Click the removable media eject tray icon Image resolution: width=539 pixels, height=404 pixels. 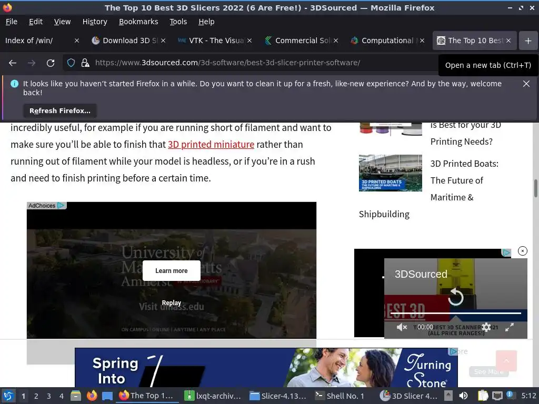448,396
